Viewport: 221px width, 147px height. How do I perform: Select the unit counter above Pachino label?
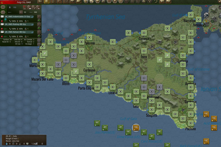(x=191, y=123)
